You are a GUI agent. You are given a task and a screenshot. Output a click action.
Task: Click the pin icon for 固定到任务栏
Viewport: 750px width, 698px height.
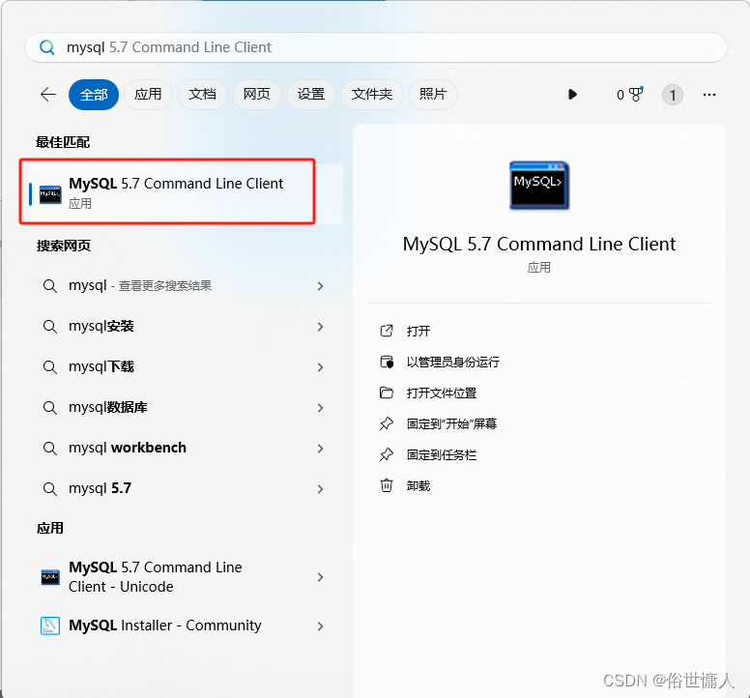[x=387, y=455]
